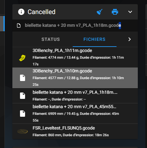Collapse the status panel with the chevron
The image size is (147, 148).
pos(130,12)
